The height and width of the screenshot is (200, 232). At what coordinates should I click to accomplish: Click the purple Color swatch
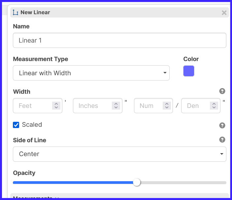(189, 71)
